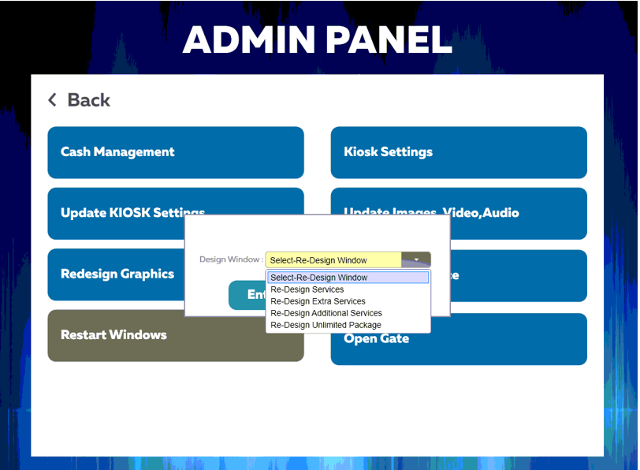The width and height of the screenshot is (640, 470).
Task: Expand the Design Window dropdown arrow
Action: [x=415, y=259]
